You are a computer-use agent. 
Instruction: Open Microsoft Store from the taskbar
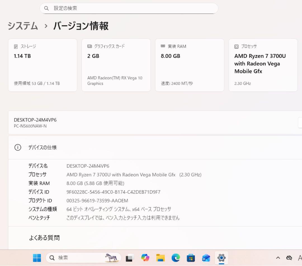tap(191, 258)
